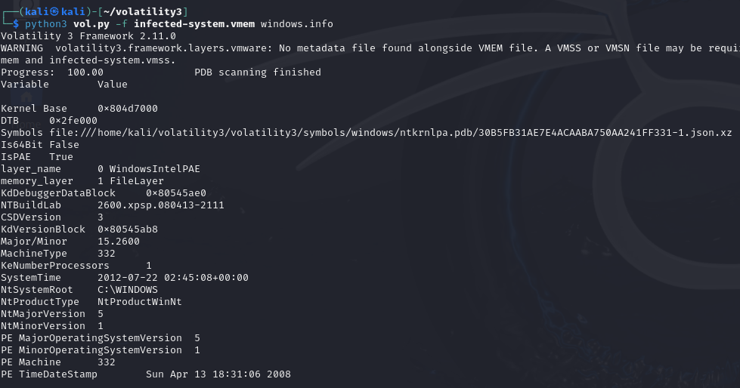This screenshot has height=388, width=740.
Task: Click the Kernel Base value 0x804d7000
Action: [x=128, y=109]
